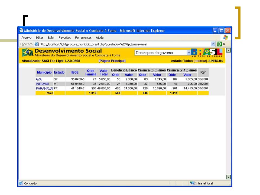Sort by Criança (0-6) Valor header
This screenshot has width=260, height=195.
click(x=157, y=75)
